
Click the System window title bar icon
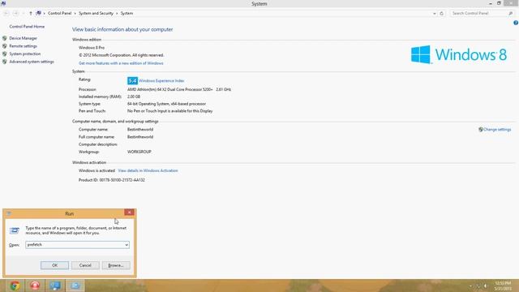[3, 3]
